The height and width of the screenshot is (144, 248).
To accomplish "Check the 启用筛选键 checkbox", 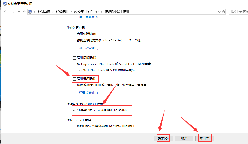I will [x=74, y=79].
